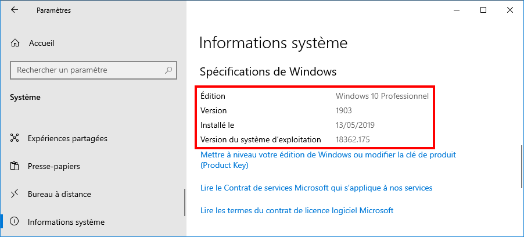Click the Expériences partagées icon

15,138
